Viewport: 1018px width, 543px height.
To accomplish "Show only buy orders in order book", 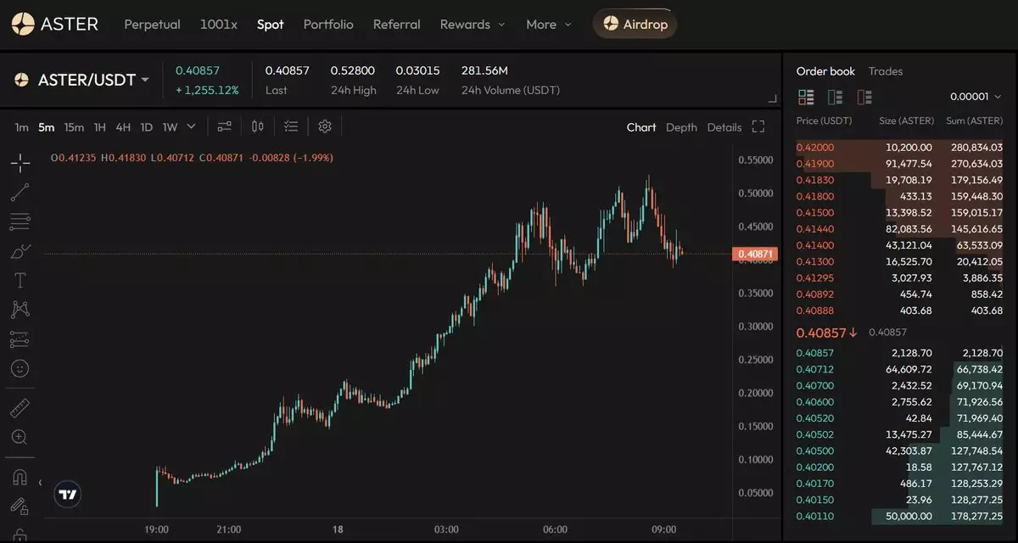I will click(835, 97).
